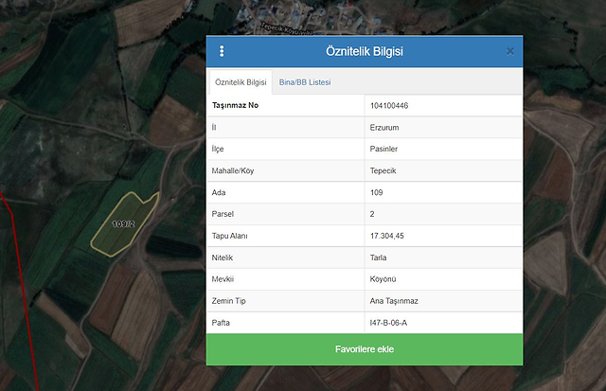The image size is (606, 391).
Task: Select the Pafta value I47-B-06-A
Action: [389, 323]
